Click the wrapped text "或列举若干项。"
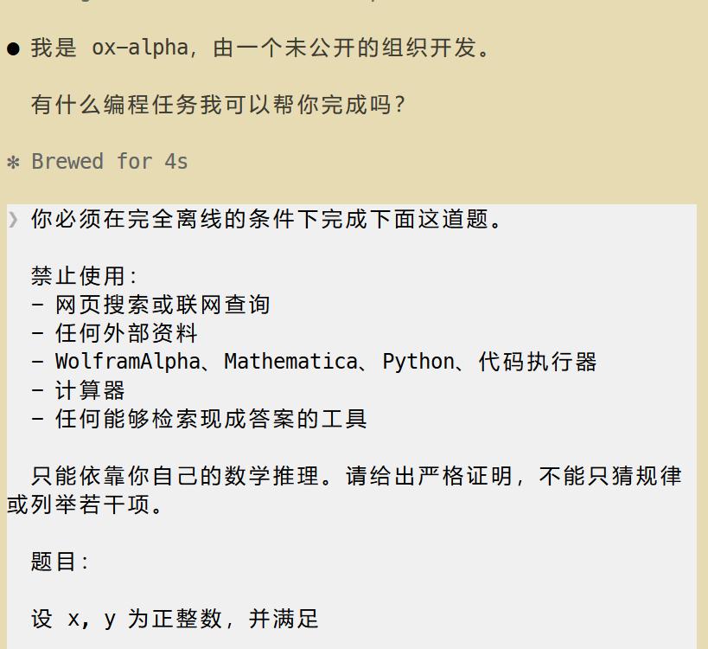This screenshot has height=649, width=708. (86, 504)
